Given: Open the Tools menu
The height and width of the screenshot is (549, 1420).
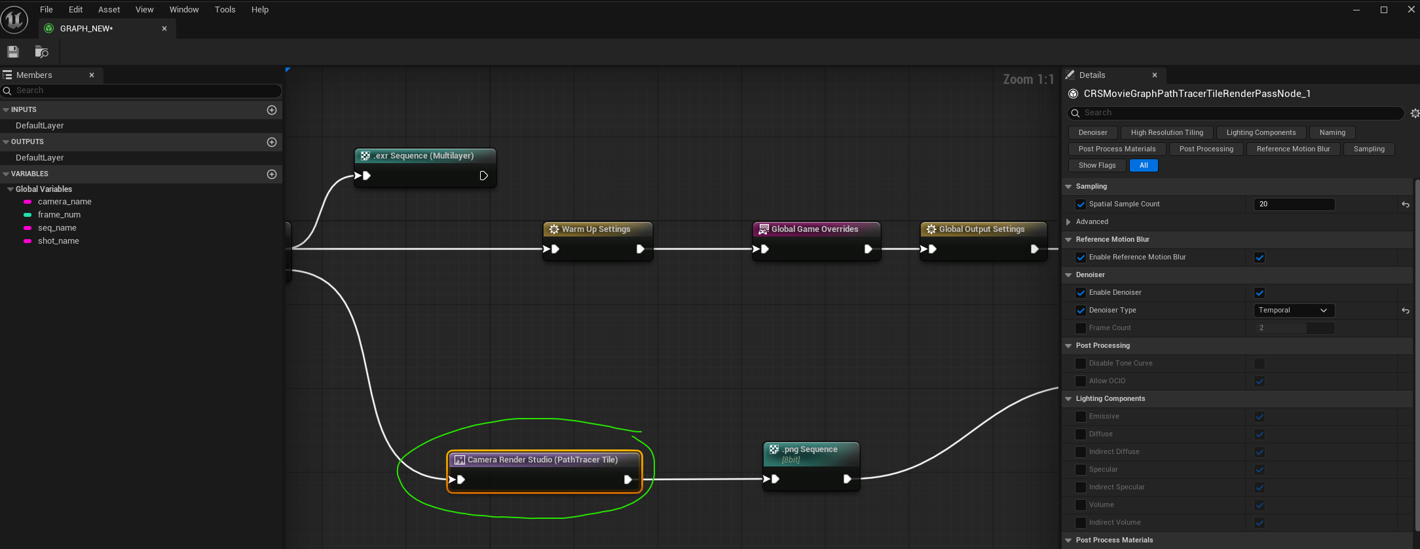Looking at the screenshot, I should (225, 10).
